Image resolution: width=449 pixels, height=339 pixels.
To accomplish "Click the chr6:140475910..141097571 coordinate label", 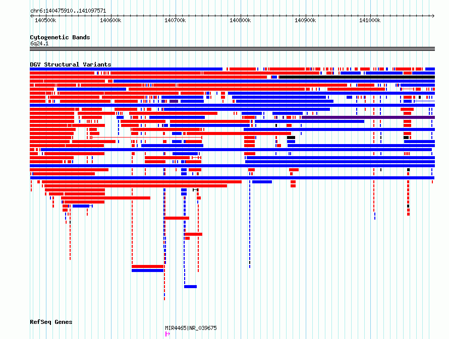I will [x=68, y=11].
